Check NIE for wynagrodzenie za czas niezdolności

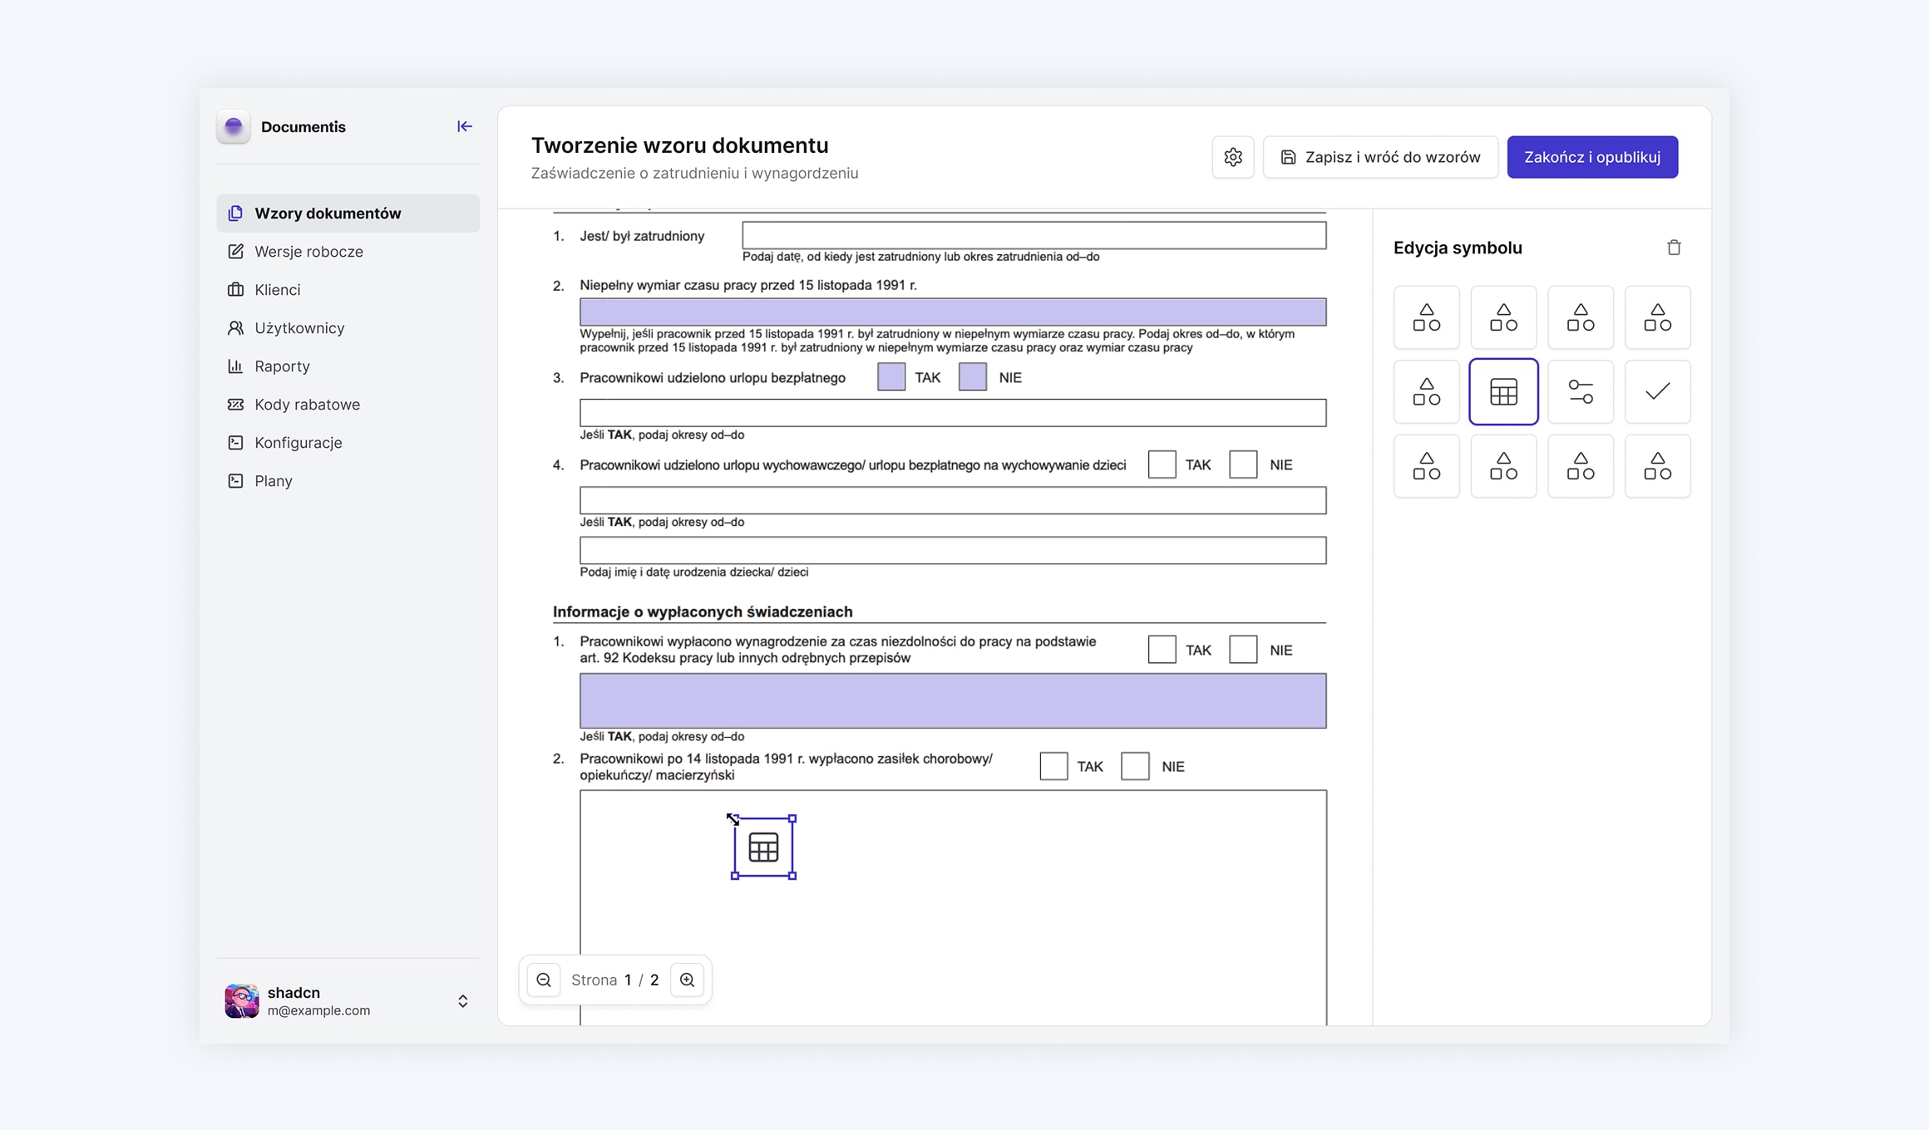(1243, 650)
